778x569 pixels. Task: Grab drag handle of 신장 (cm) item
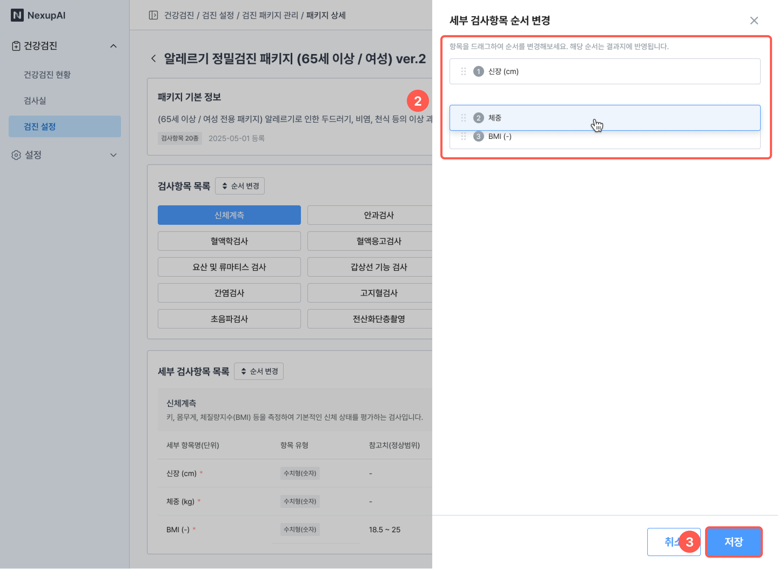pyautogui.click(x=463, y=71)
